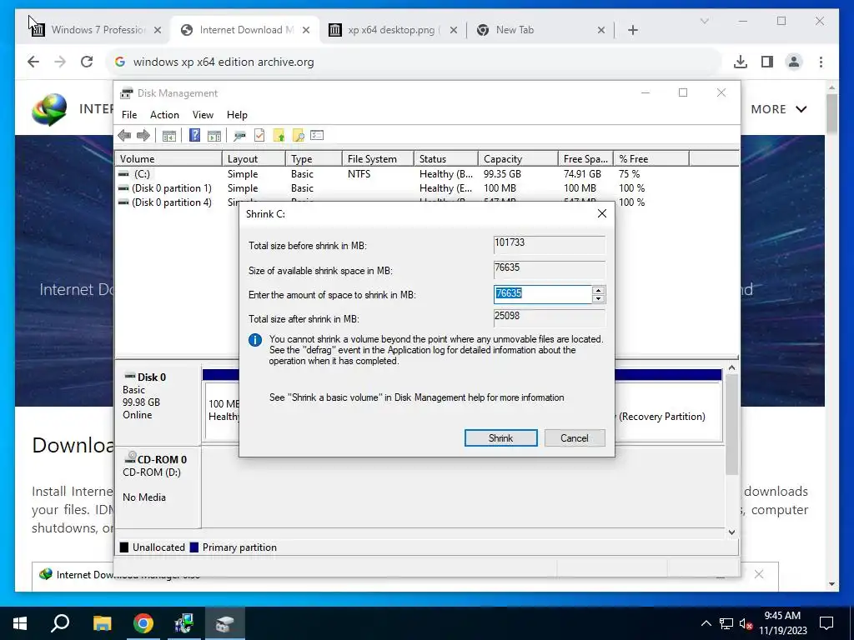Open the browser profile avatar
Viewport: 854px width, 640px height.
tap(794, 62)
